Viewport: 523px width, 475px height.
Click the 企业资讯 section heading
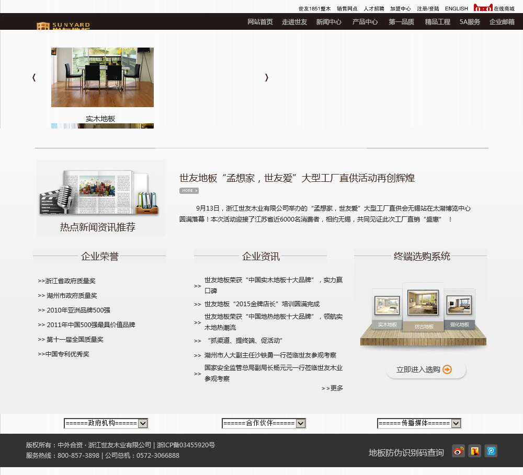click(x=261, y=257)
